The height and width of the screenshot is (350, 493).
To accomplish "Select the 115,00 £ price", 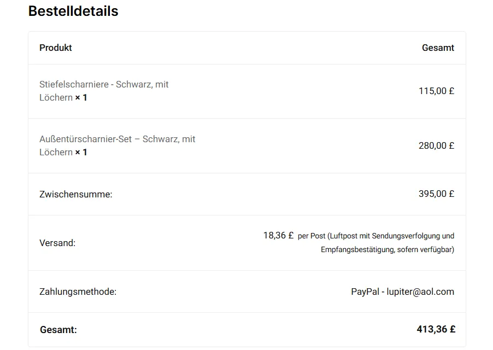I will pos(436,91).
